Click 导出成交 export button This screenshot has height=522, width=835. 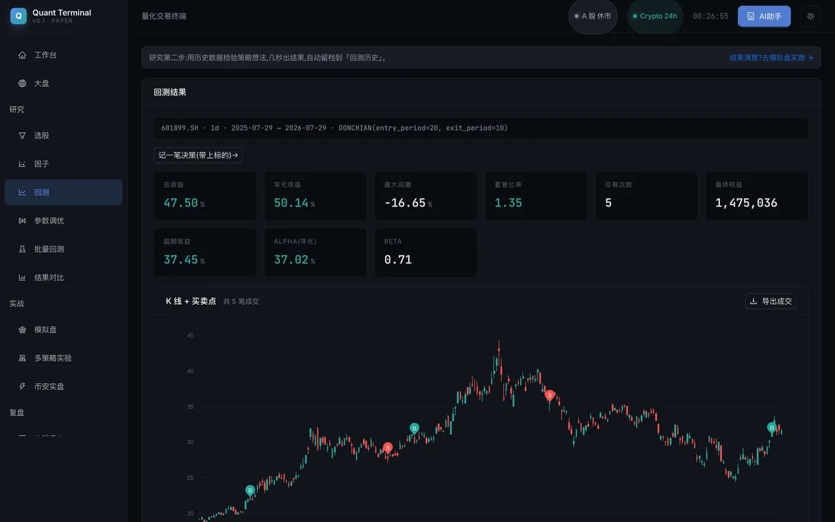click(x=771, y=301)
